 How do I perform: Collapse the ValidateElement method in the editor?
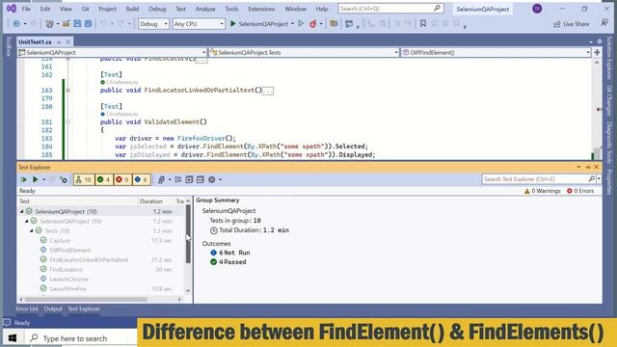(x=67, y=122)
